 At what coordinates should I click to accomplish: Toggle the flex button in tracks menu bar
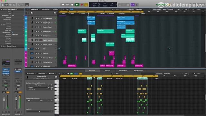pyautogui.click(x=67, y=9)
